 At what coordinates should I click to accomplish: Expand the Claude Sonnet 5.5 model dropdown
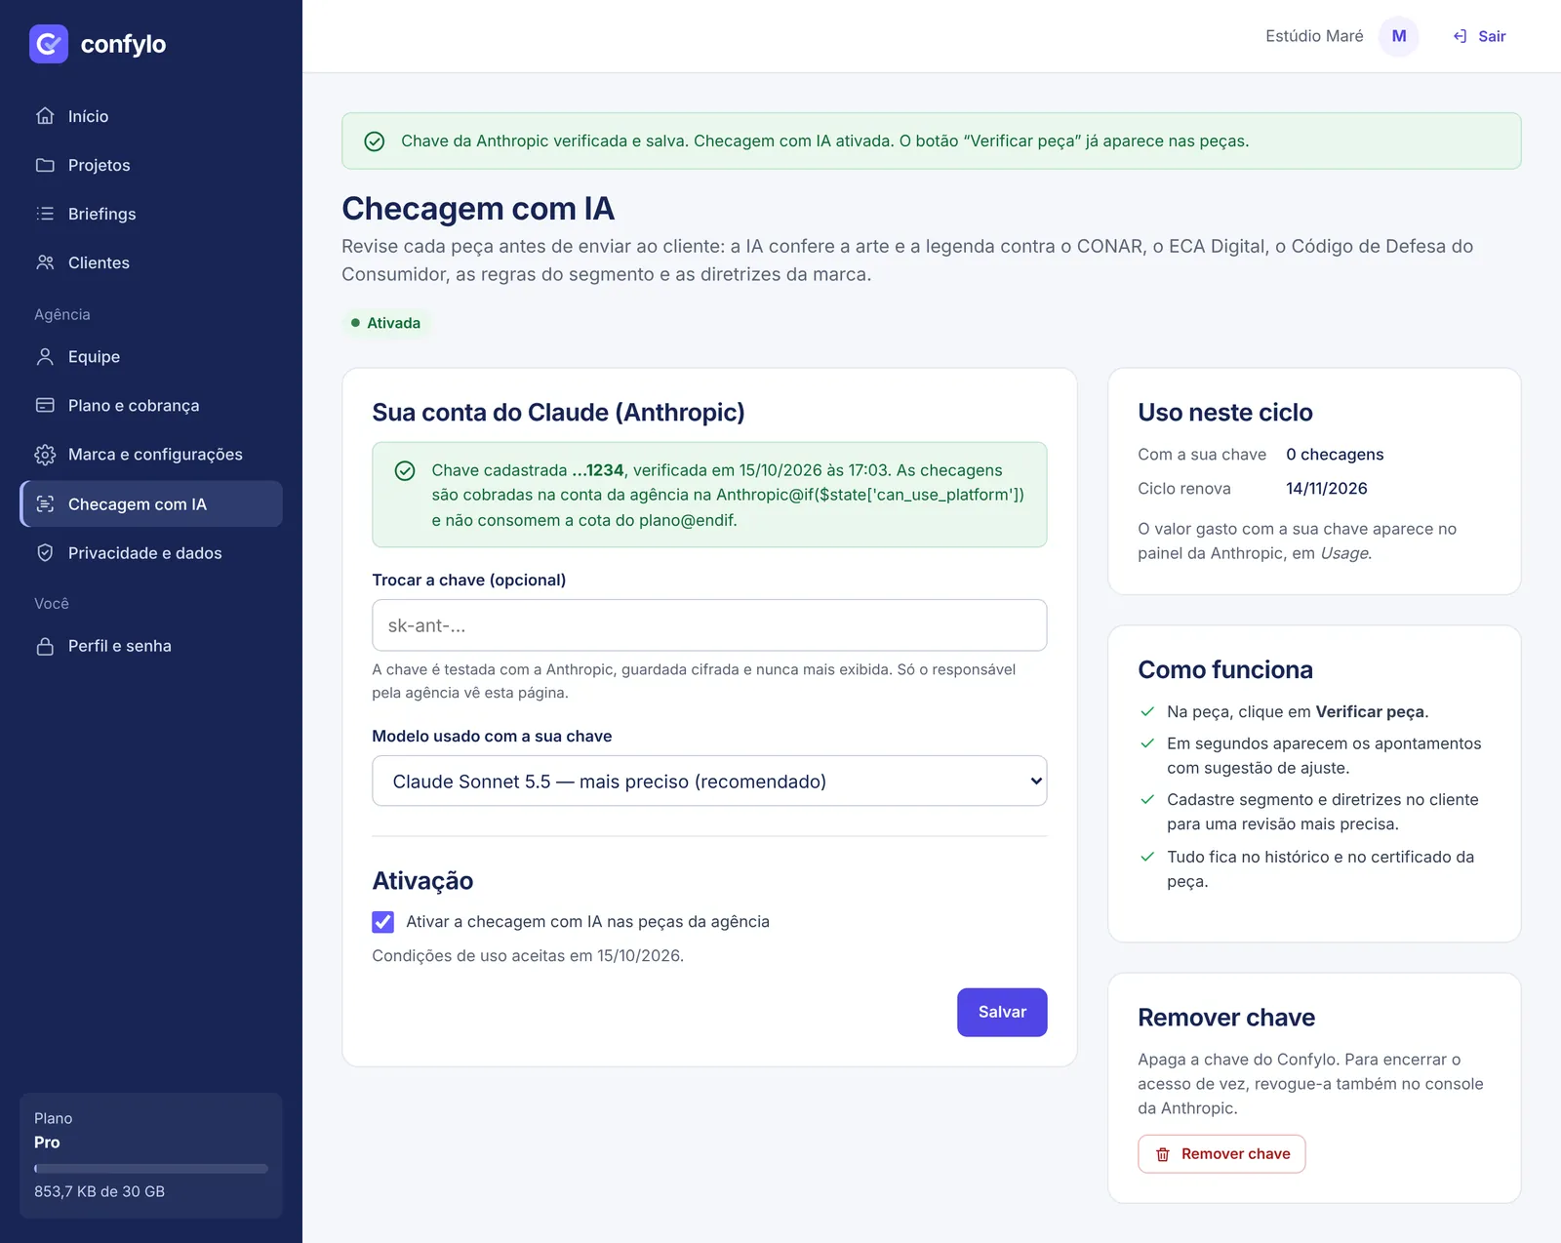709,782
